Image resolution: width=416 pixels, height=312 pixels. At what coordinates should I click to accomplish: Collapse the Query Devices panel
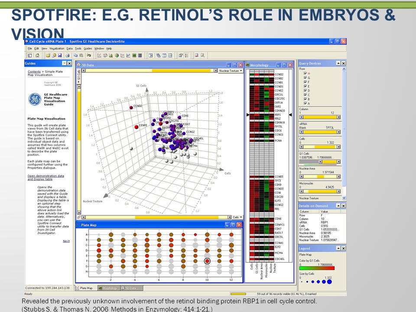338,63
